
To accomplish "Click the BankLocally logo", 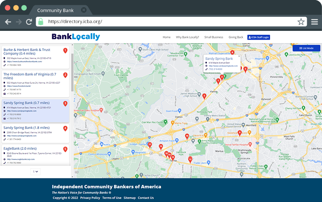I will pos(76,37).
